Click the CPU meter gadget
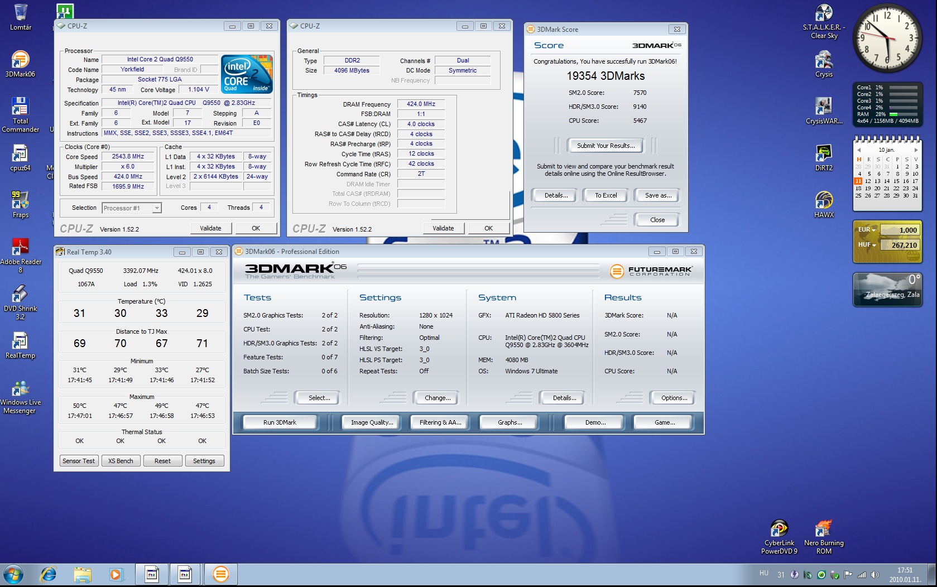937x587 pixels. (x=887, y=104)
